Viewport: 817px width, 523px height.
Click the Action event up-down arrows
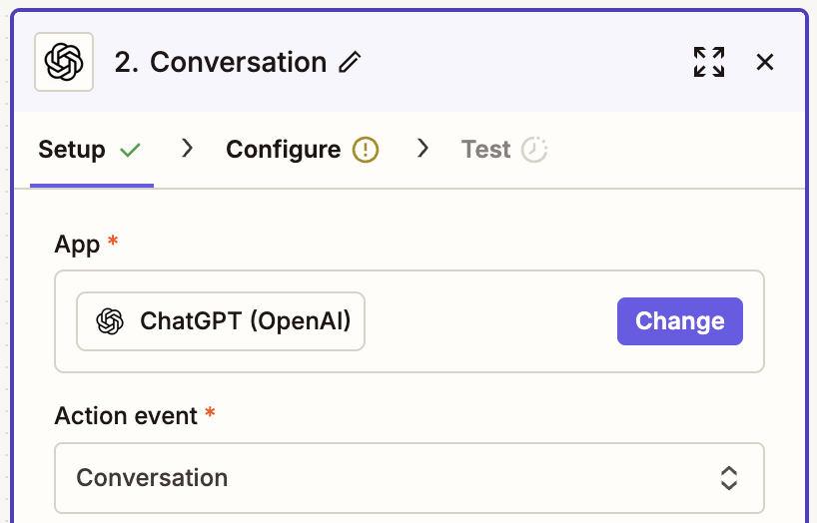pyautogui.click(x=728, y=478)
